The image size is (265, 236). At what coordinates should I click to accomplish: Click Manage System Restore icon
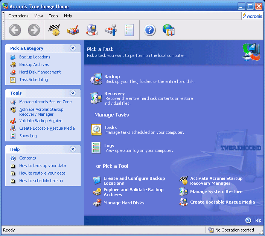[184, 192]
